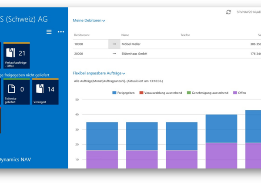Click the refresh icon at the top right
The height and width of the screenshot is (183, 261).
click(x=228, y=12)
